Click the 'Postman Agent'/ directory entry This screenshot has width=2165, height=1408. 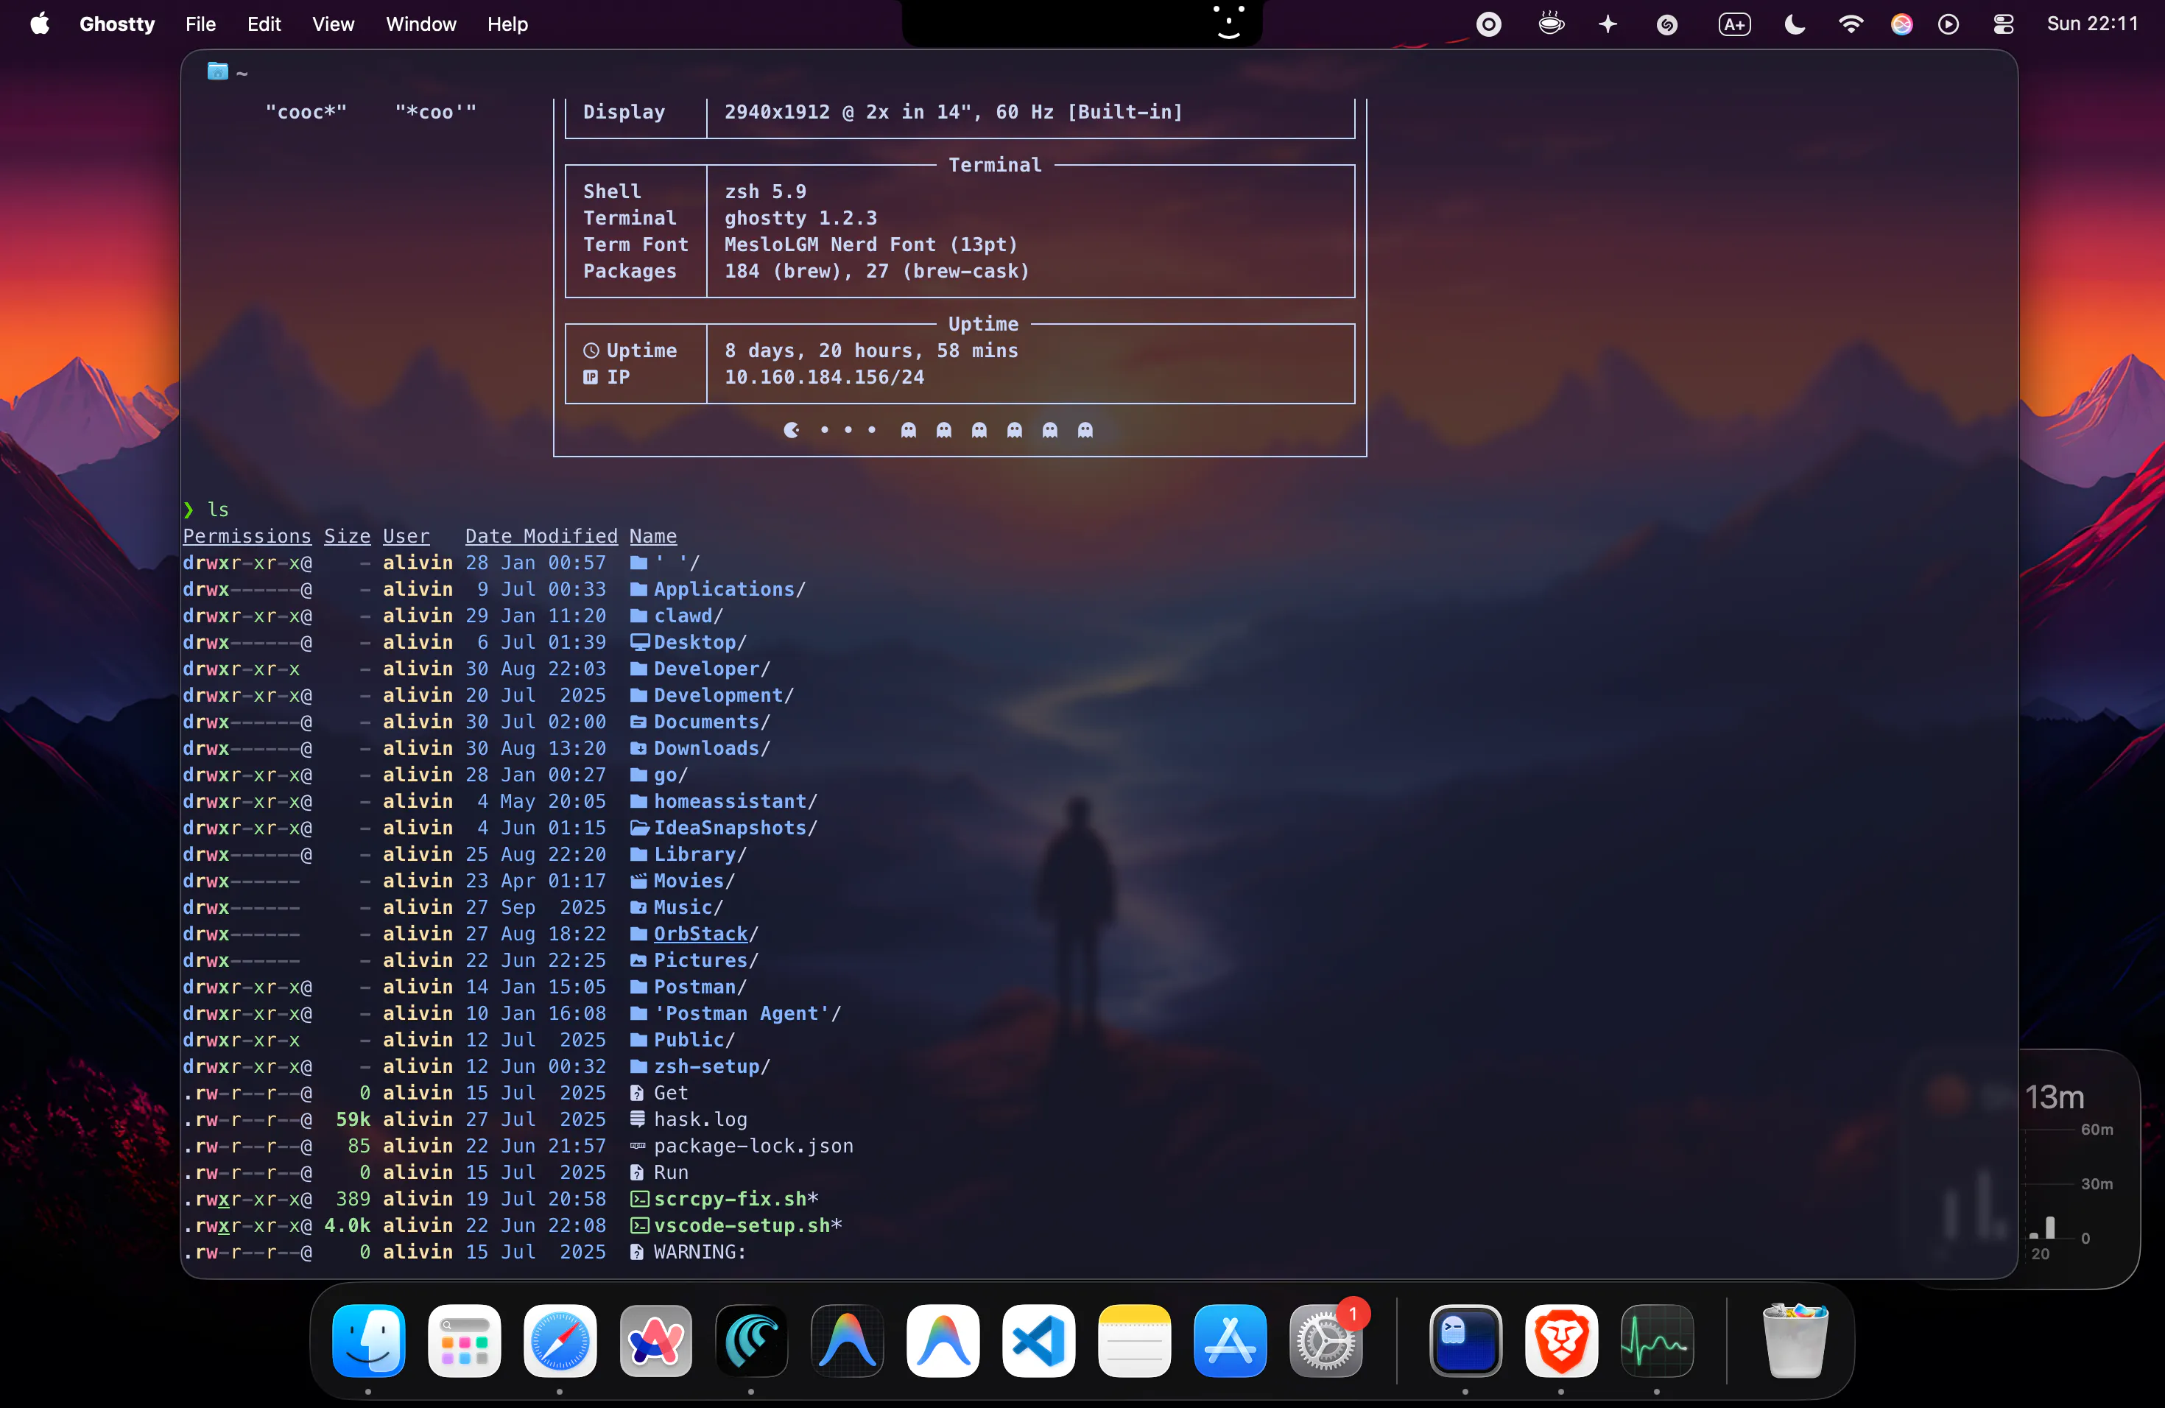[747, 1013]
